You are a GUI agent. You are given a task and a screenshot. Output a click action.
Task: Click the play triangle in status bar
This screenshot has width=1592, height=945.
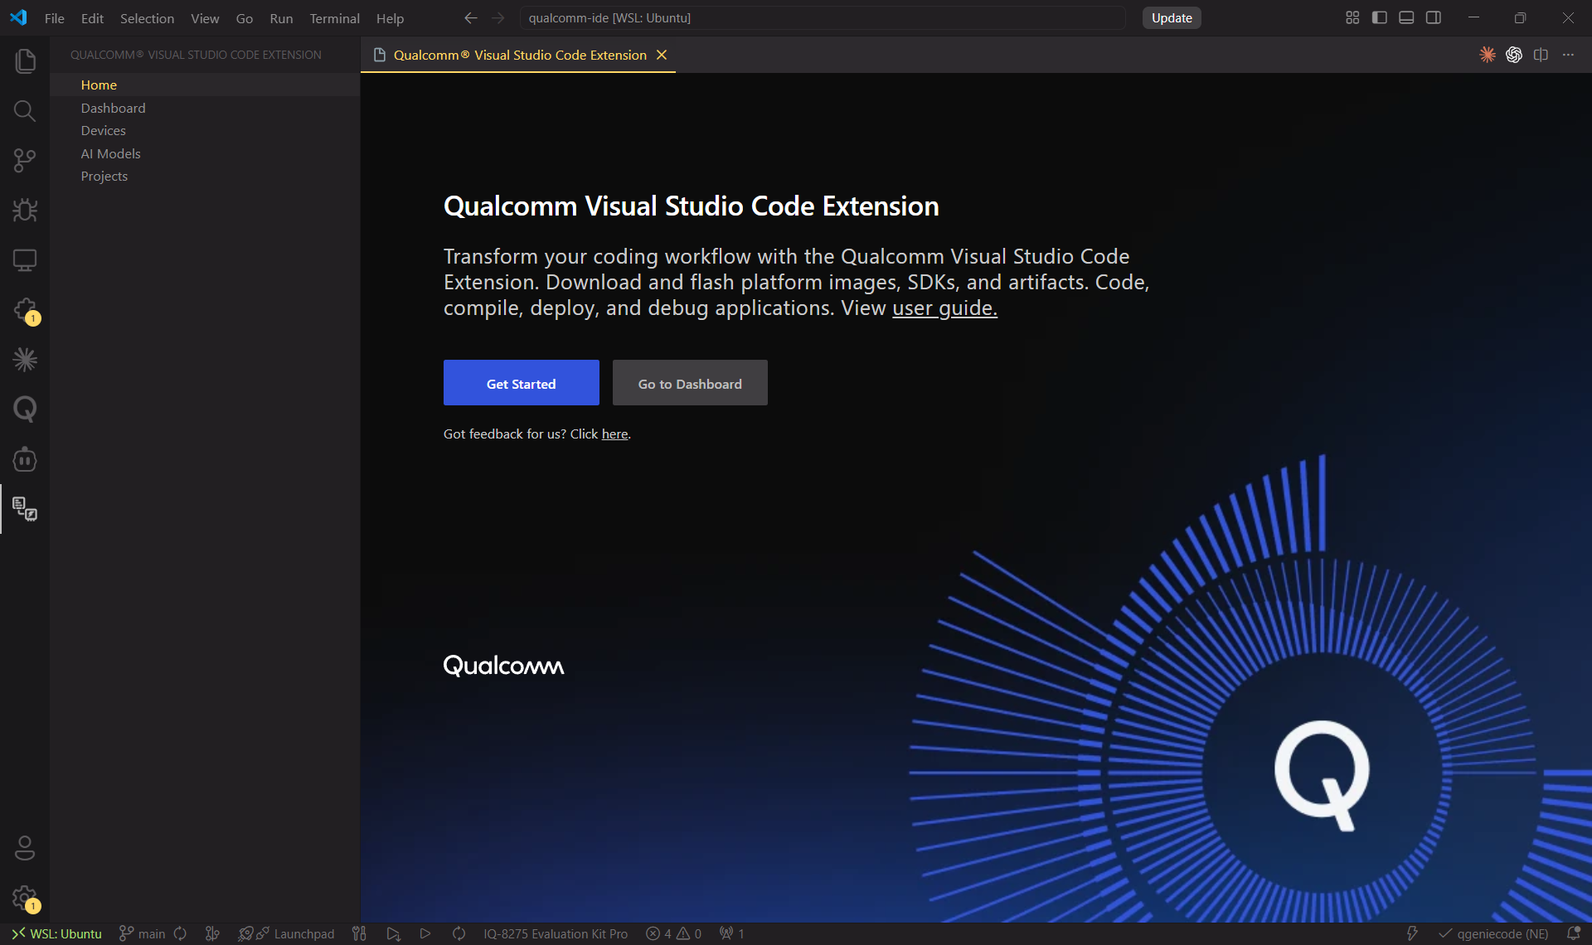tap(425, 933)
